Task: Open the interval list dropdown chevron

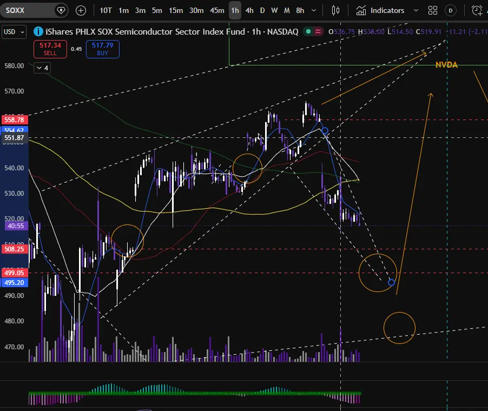Action: pyautogui.click(x=314, y=11)
